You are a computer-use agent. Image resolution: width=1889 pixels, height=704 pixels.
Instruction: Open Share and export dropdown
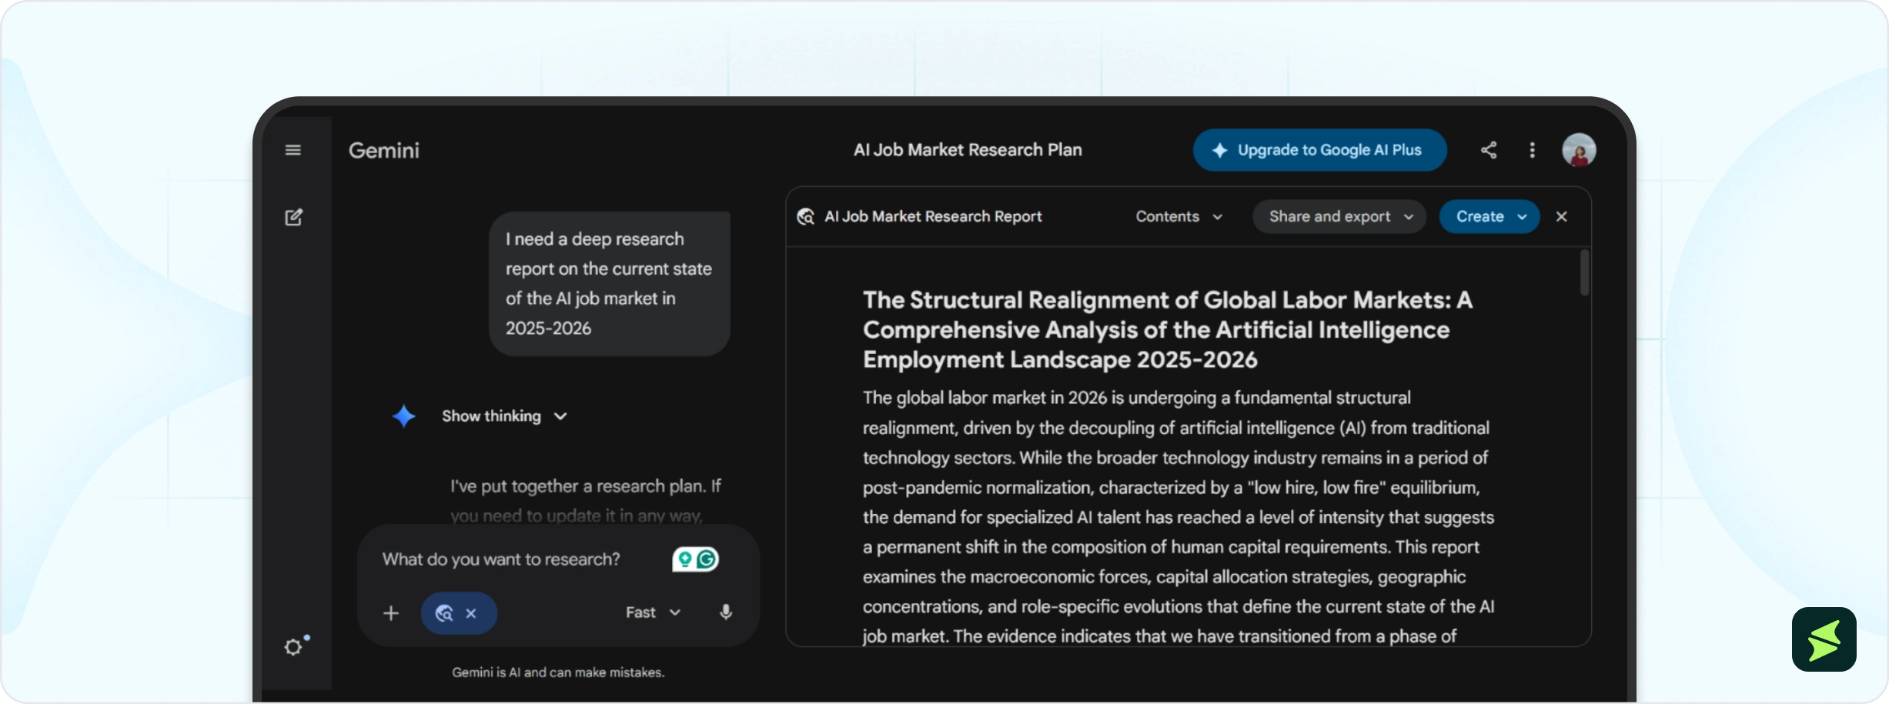click(x=1339, y=217)
